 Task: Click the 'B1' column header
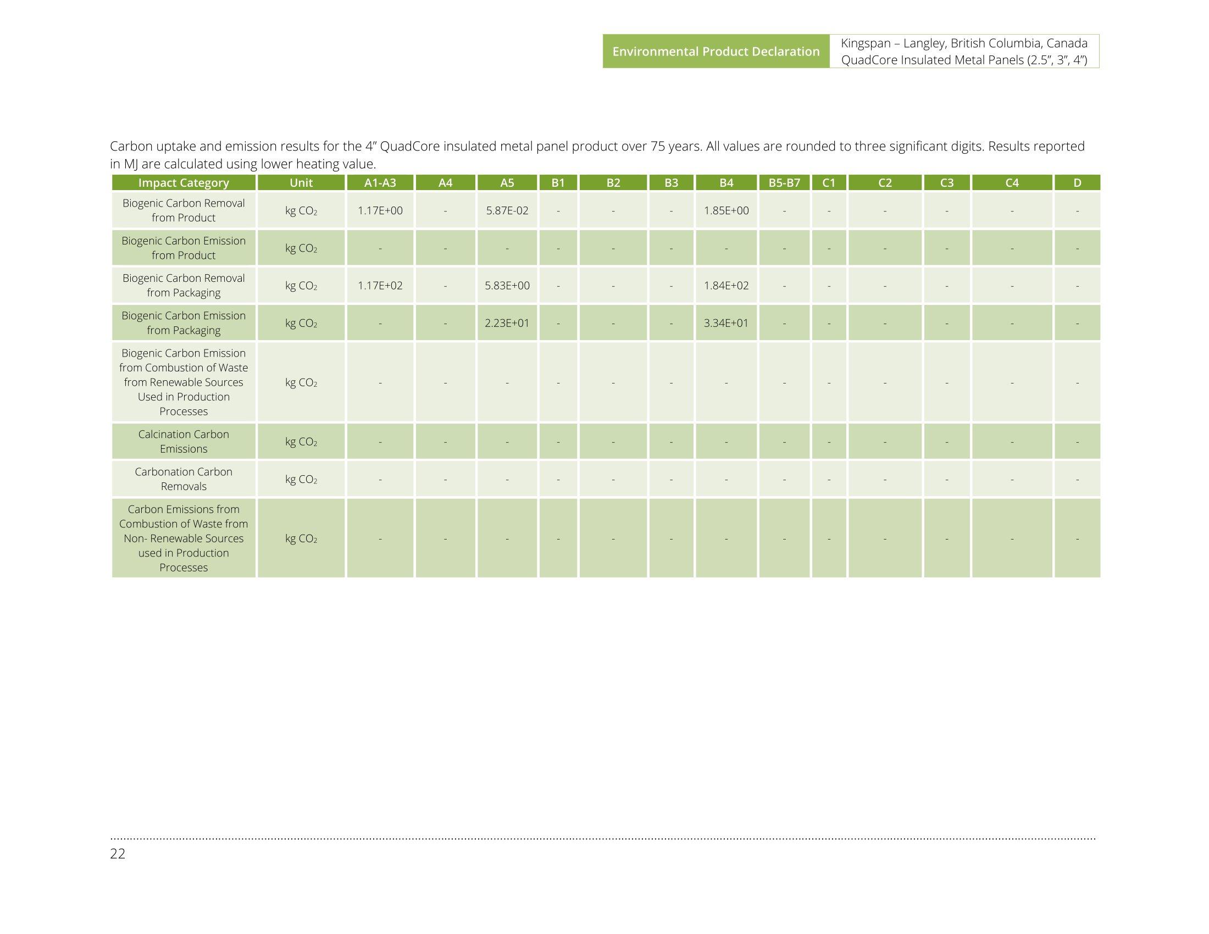pos(558,182)
